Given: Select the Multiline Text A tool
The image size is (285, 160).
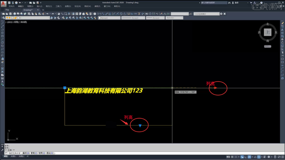Looking at the screenshot, I should [2, 81].
